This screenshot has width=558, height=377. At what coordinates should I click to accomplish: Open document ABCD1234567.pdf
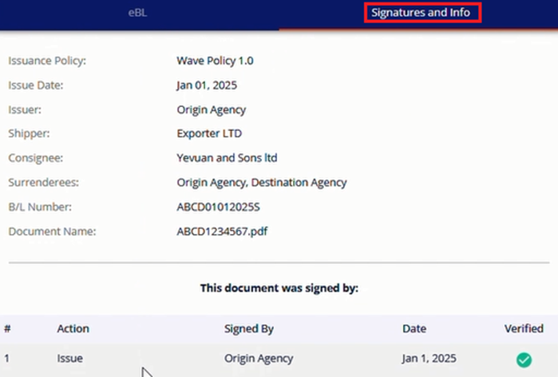[x=222, y=232]
